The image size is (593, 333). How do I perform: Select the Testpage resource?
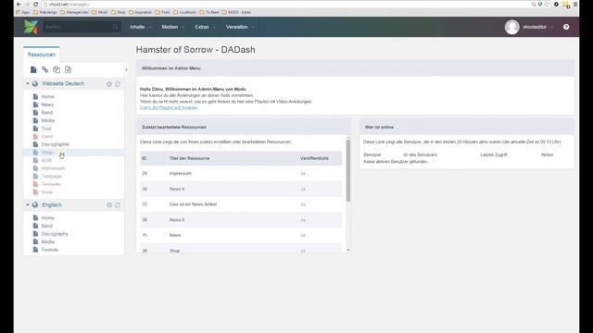51,176
